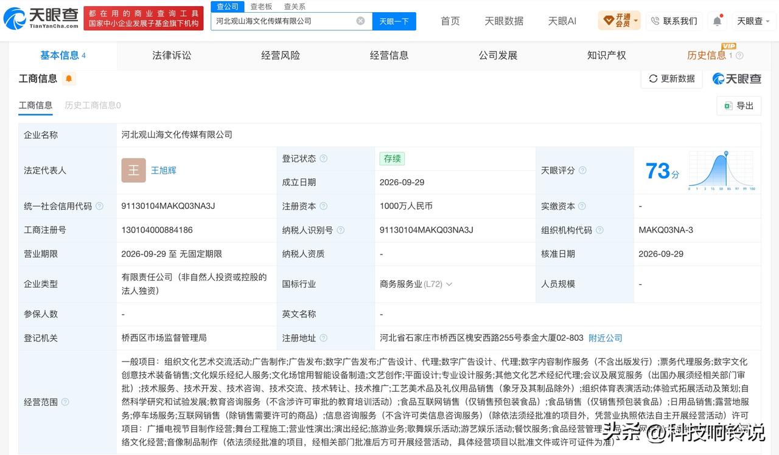Click the orange alert bell beside 工商信息
The width and height of the screenshot is (779, 455).
coord(69,78)
